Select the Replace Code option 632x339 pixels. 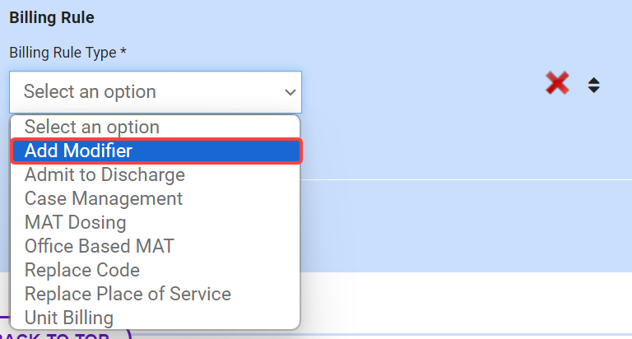(82, 271)
